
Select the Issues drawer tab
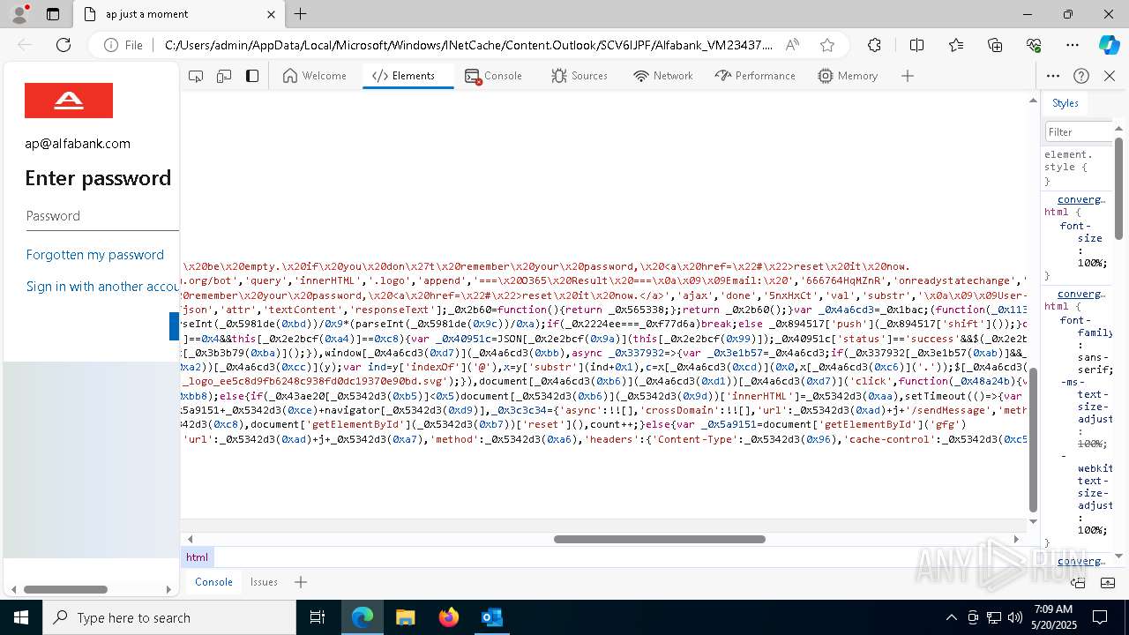[264, 581]
